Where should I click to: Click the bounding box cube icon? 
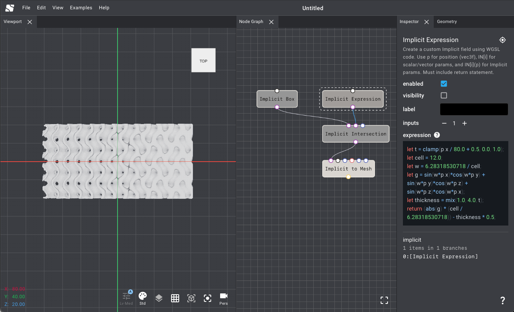tap(191, 298)
